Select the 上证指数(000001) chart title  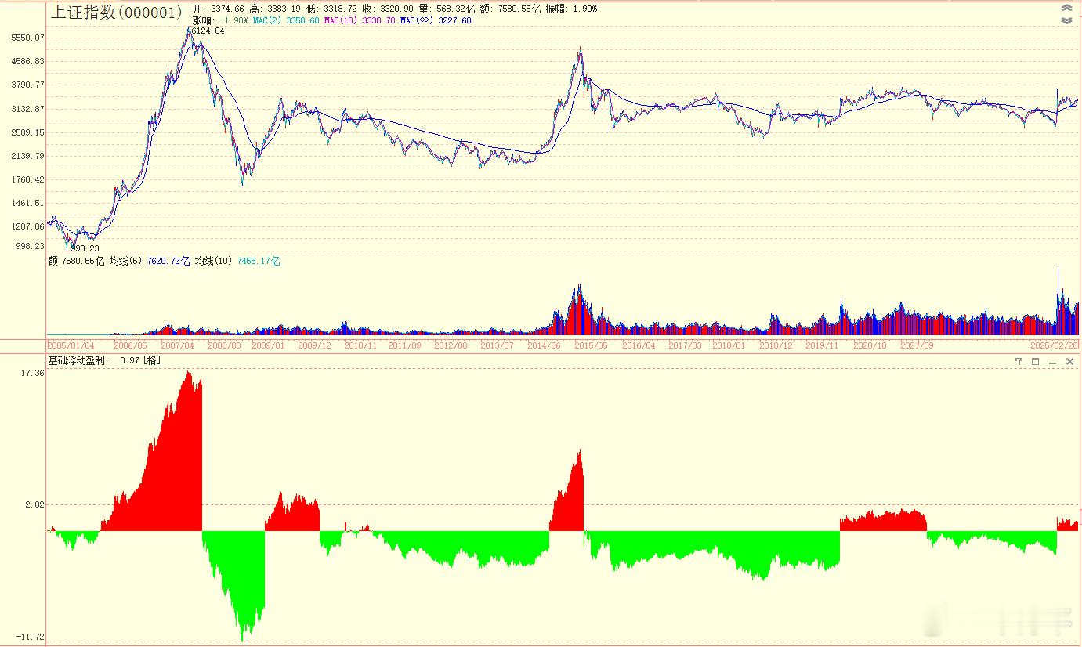(116, 13)
